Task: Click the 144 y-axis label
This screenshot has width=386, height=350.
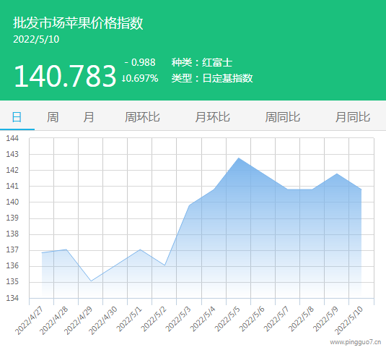Action: tap(12, 138)
